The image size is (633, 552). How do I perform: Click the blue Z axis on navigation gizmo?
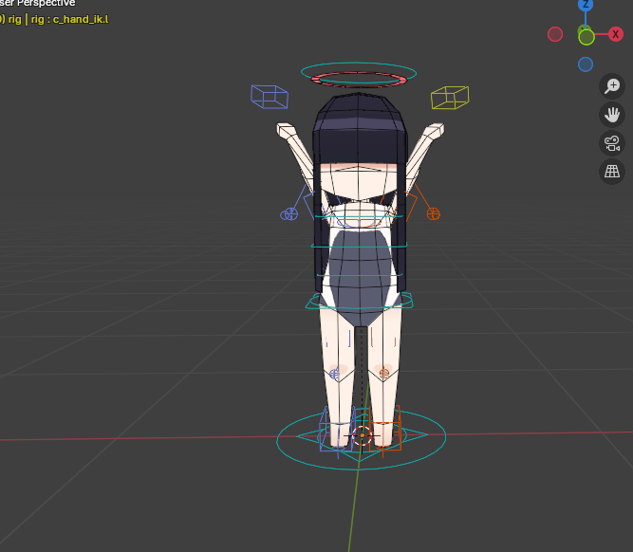tap(586, 5)
